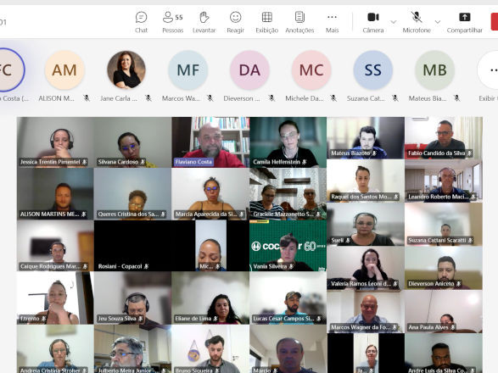The height and width of the screenshot is (373, 498).
Task: Share screen with Compartilhar
Action: pyautogui.click(x=464, y=22)
